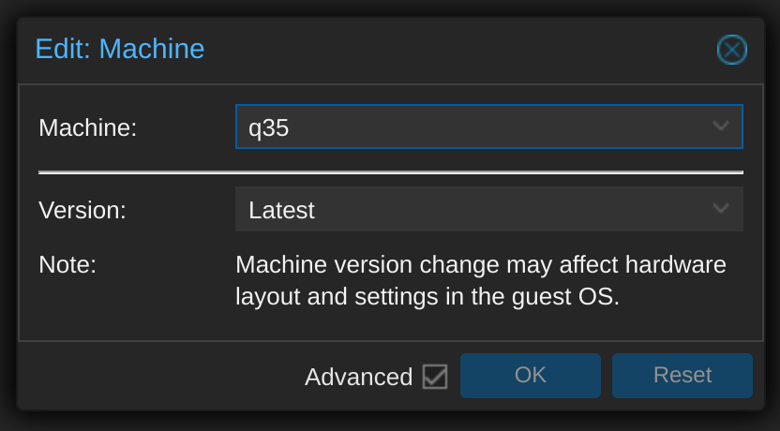Screen dimensions: 780x431
Task: Click the Version: field label
Action: tap(82, 210)
